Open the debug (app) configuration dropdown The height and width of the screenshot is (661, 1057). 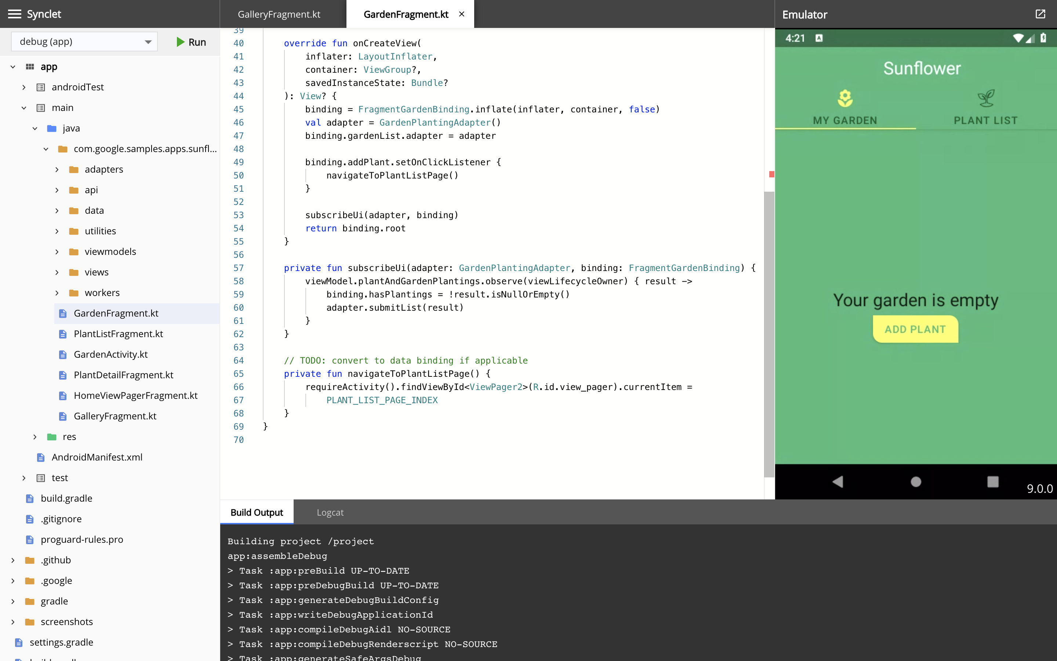[84, 41]
